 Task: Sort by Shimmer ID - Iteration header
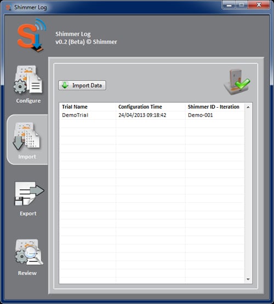pos(213,107)
